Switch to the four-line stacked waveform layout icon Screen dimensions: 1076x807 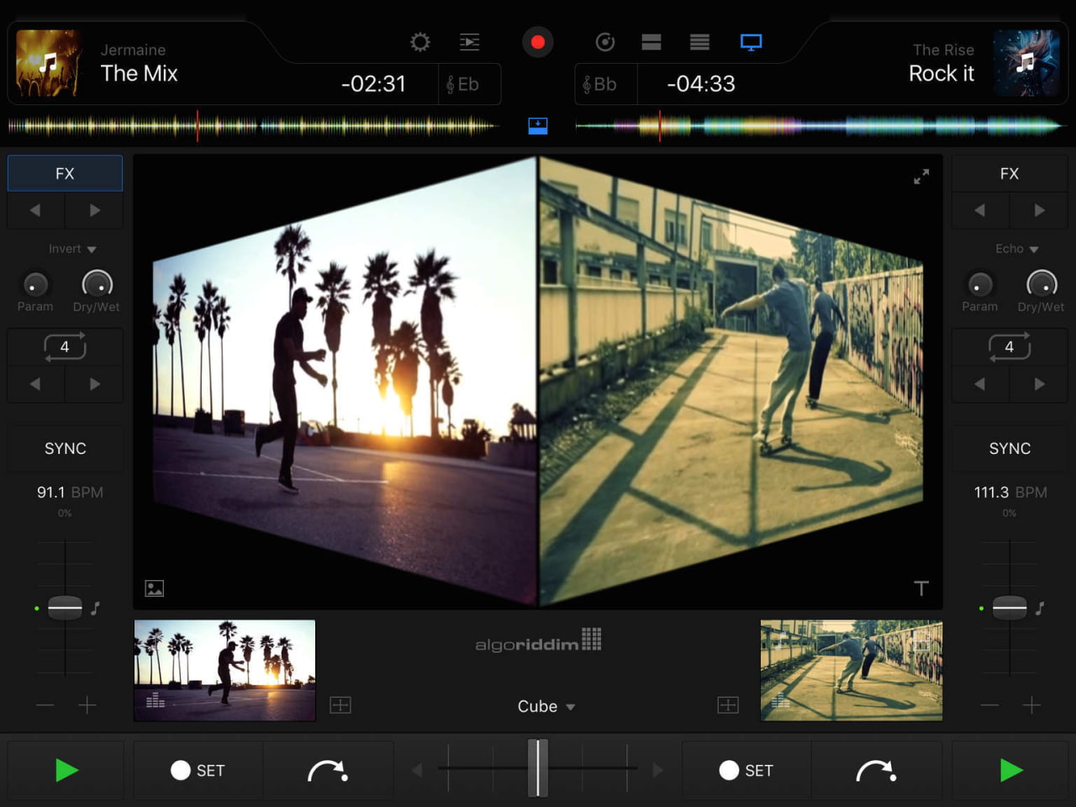(x=699, y=41)
